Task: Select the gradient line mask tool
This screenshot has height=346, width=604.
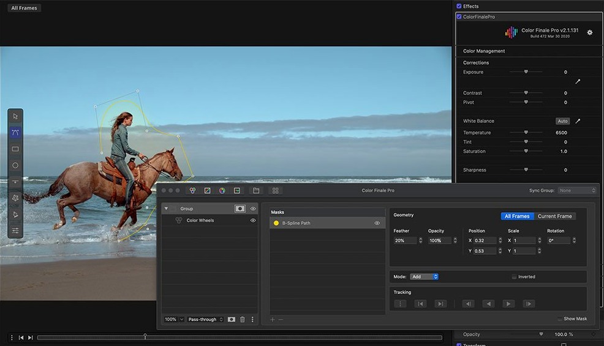Action: click(15, 182)
